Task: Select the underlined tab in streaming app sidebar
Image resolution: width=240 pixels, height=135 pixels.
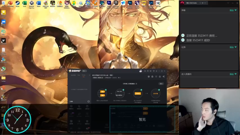Action: pos(84,75)
